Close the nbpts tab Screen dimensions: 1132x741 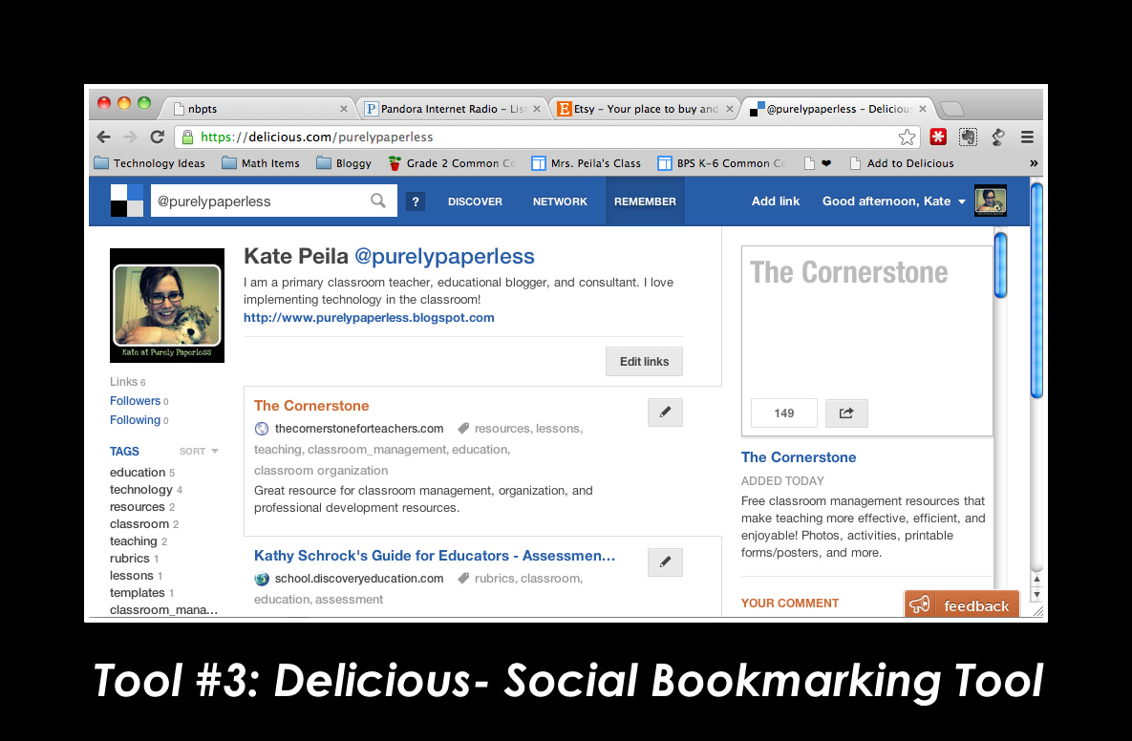coord(344,109)
